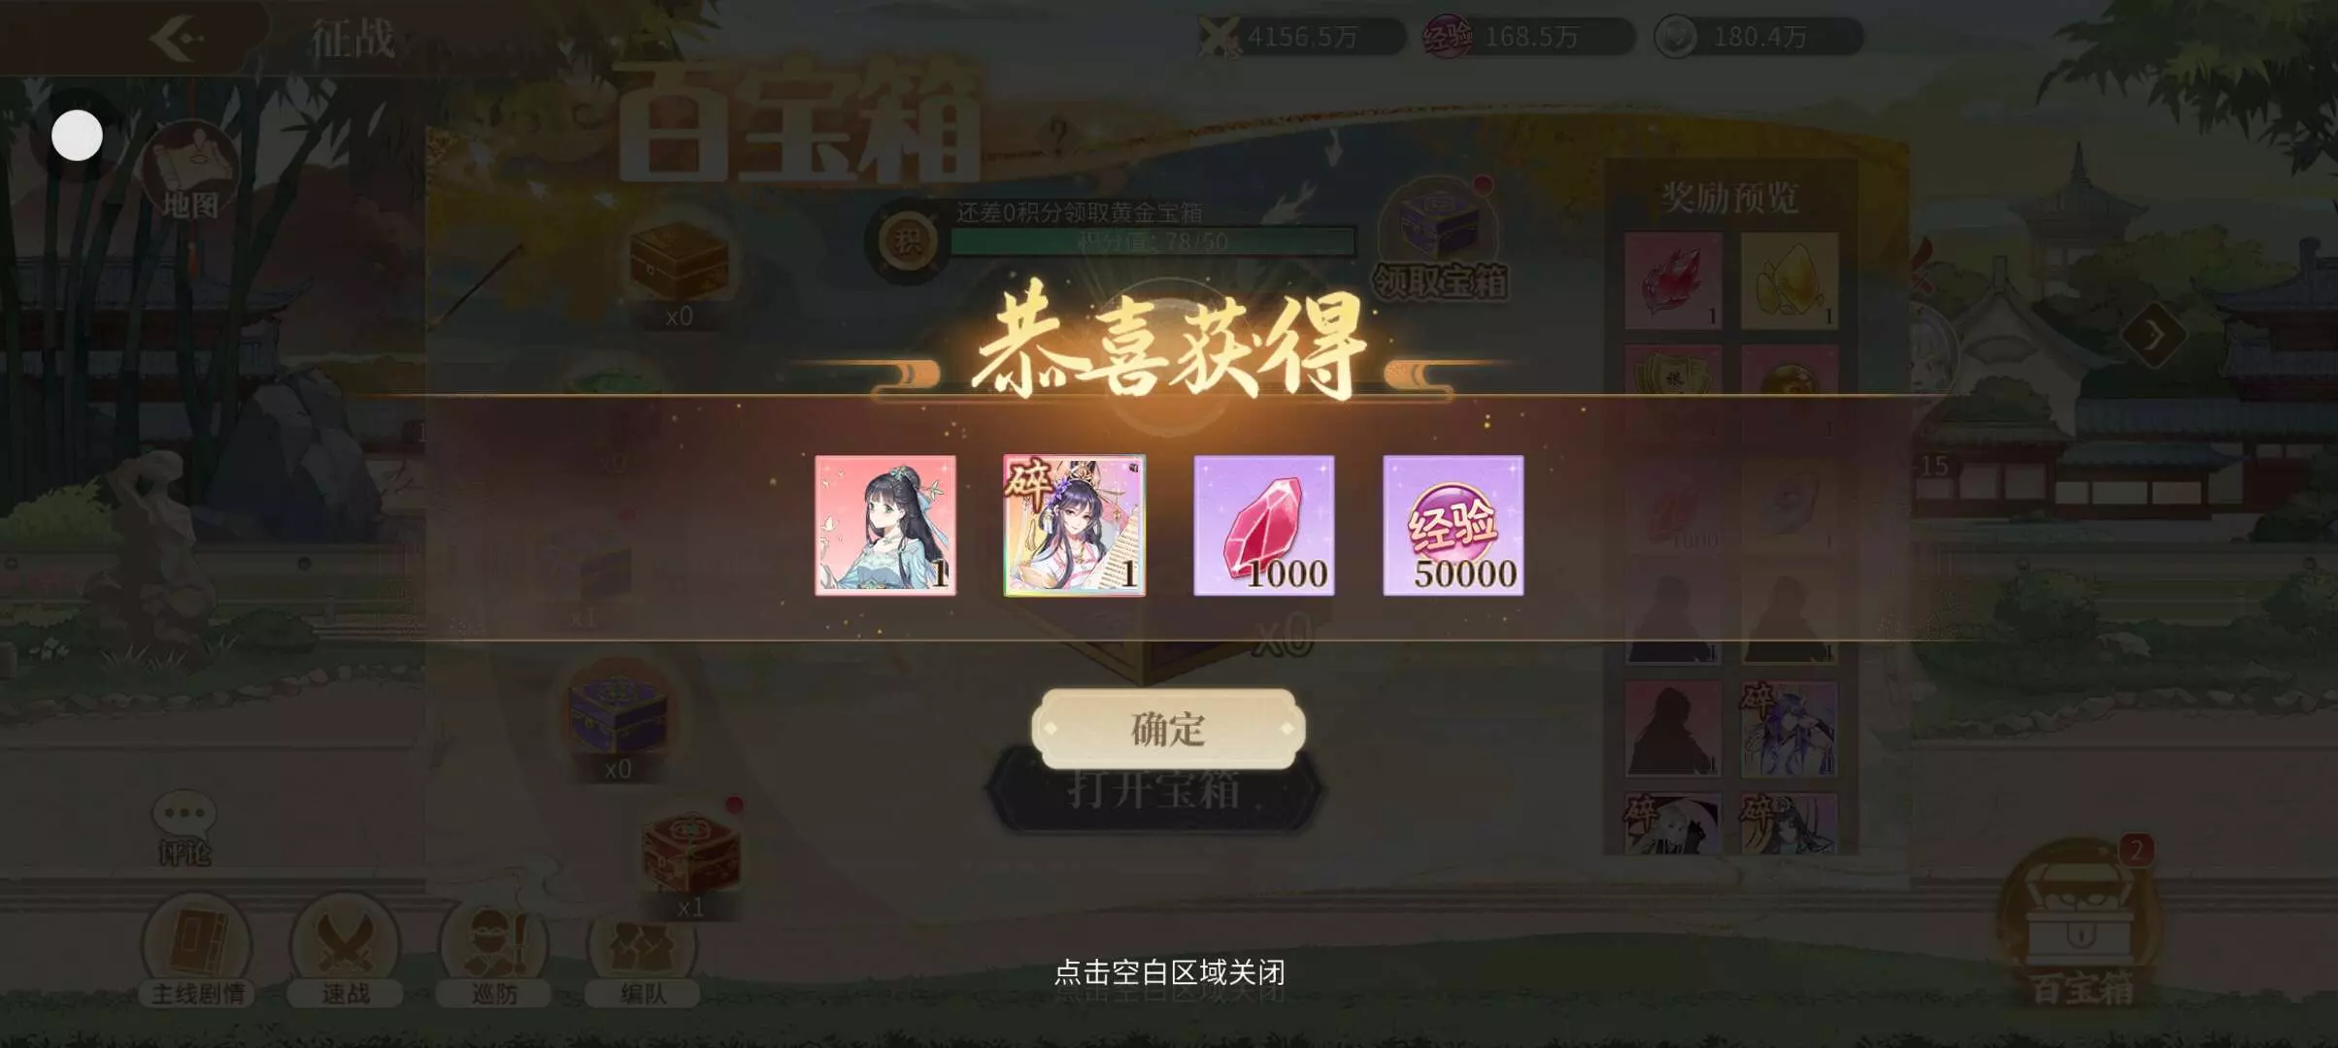The height and width of the screenshot is (1048, 2338).
Task: Open the 编队 team formation icon
Action: tap(643, 953)
